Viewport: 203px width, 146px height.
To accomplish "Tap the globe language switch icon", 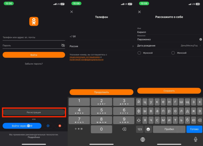I will click(143, 139).
